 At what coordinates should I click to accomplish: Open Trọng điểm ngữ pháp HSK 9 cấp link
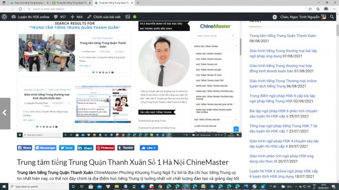pos(282,98)
